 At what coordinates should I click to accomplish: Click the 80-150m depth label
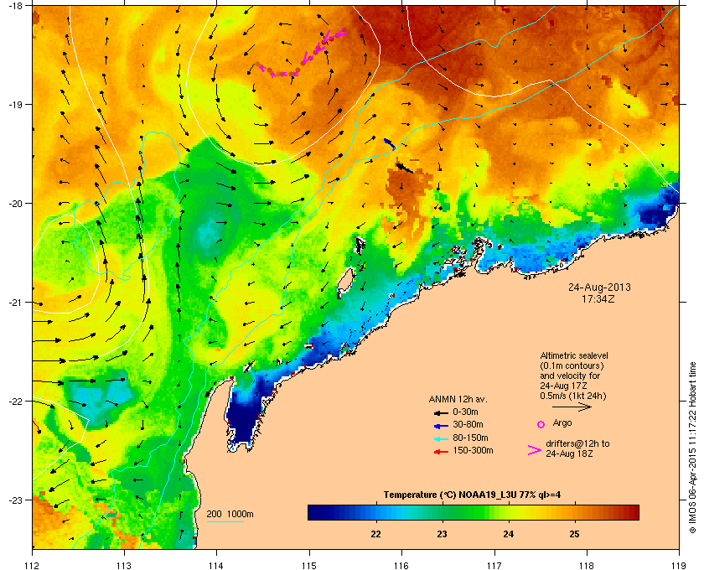[470, 438]
